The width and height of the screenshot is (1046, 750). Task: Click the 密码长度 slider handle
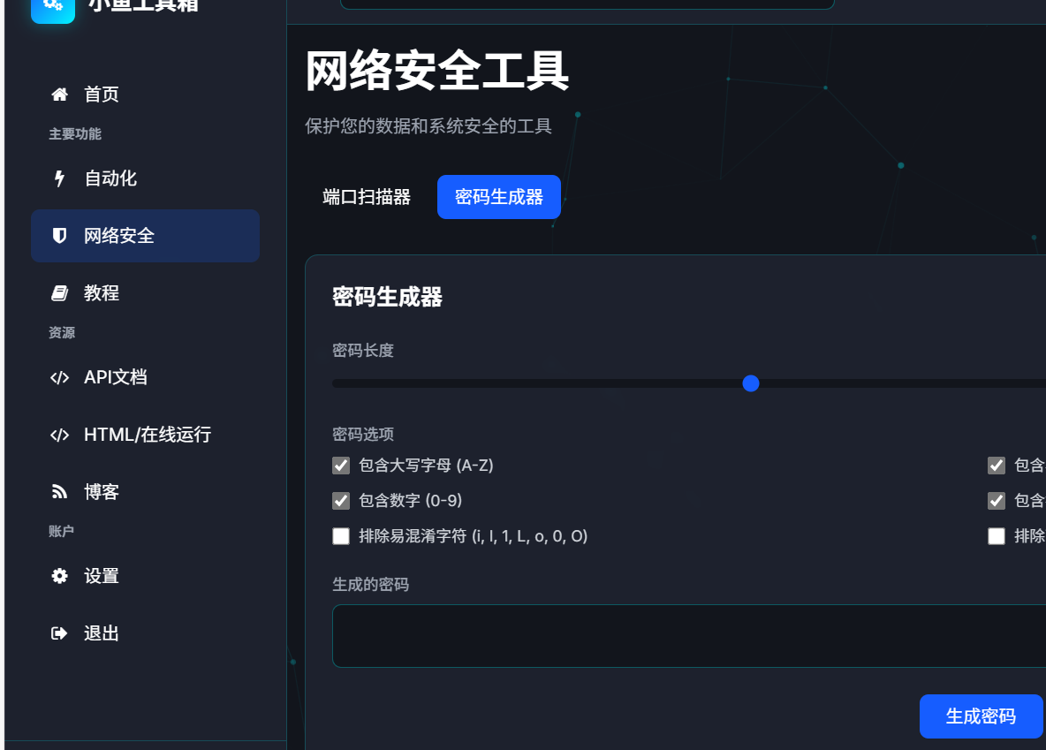751,383
